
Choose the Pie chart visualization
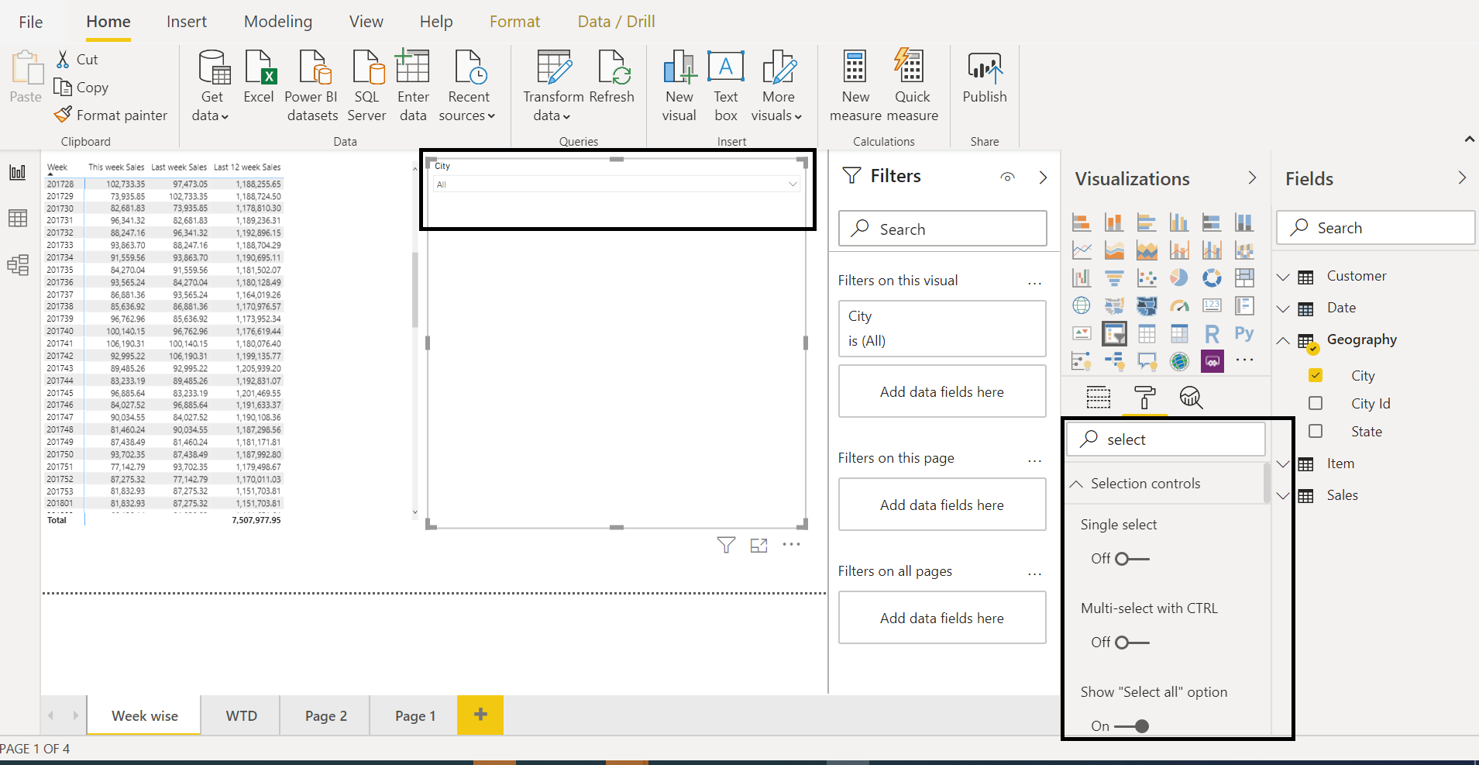(x=1179, y=277)
